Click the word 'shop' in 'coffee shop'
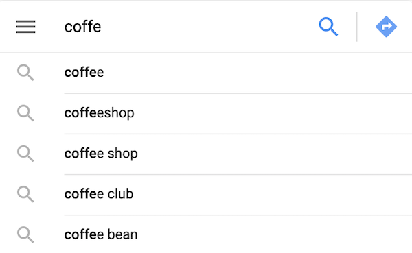Image resolution: width=412 pixels, height=253 pixels. point(122,154)
